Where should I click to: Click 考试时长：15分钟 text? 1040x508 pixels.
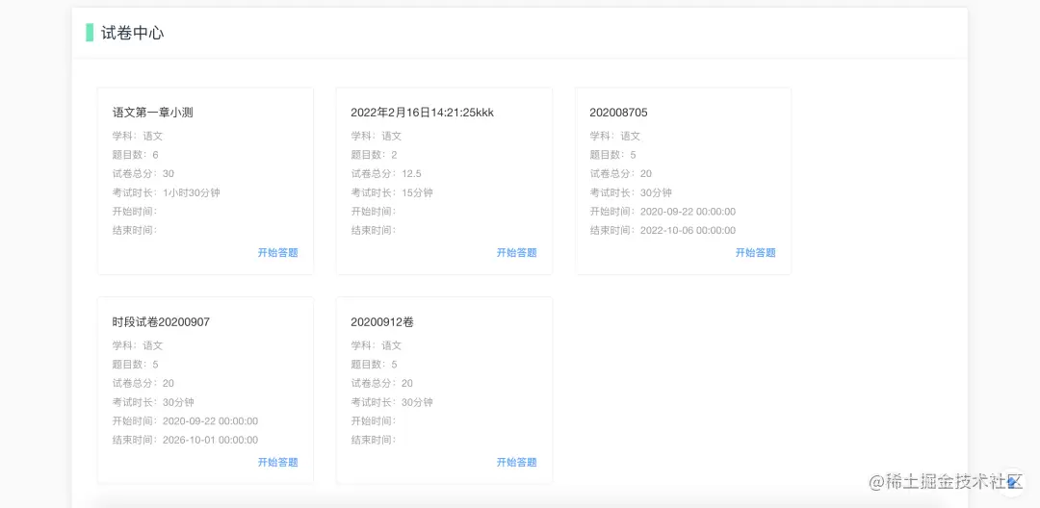392,192
